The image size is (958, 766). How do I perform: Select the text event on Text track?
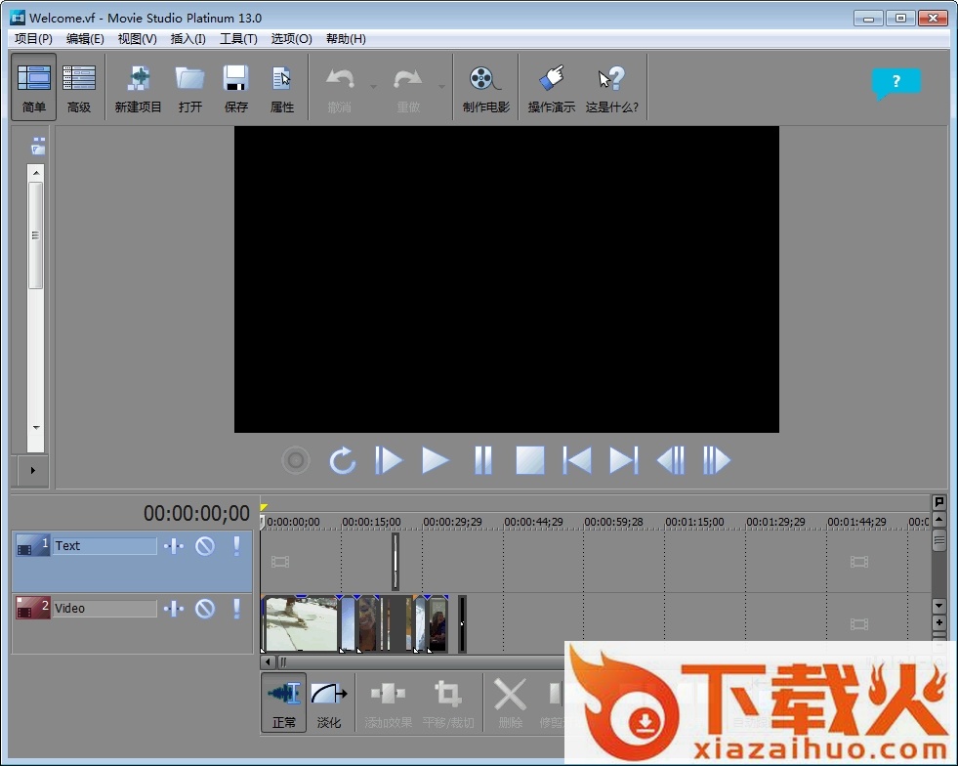click(396, 561)
